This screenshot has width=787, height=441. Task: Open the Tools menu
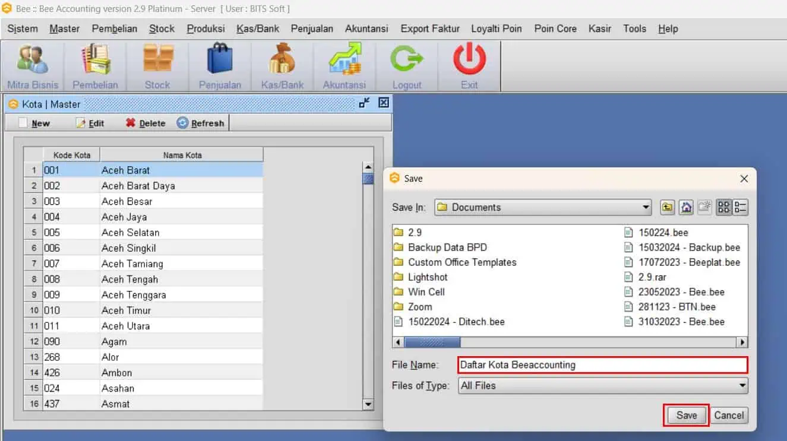pos(635,28)
